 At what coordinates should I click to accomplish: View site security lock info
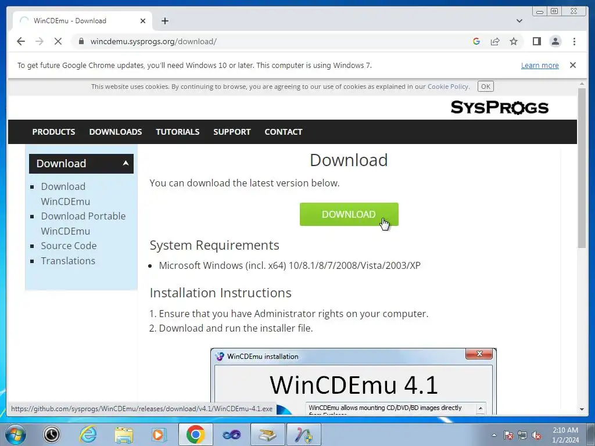(81, 41)
